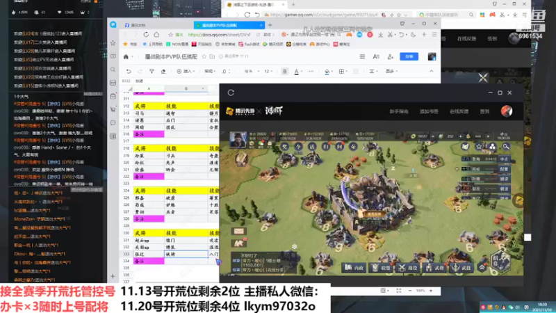Open 武将 generals menu in game
This screenshot has height=313, width=556.
point(435,268)
